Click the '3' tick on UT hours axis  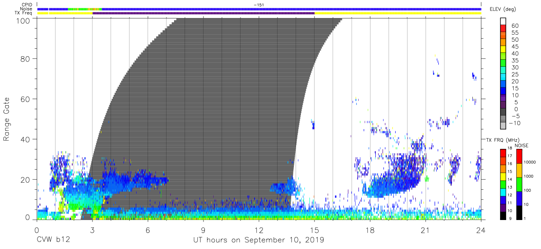[92, 229]
